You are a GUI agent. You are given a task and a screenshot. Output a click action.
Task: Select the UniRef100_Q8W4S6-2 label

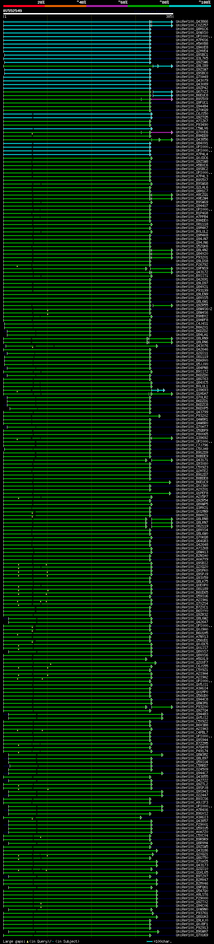click(194, 309)
